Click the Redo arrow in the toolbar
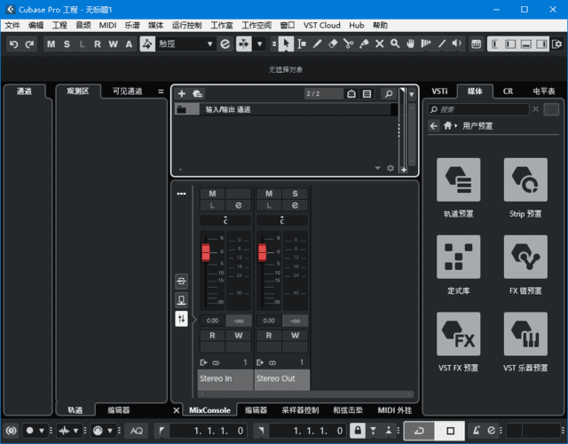The image size is (568, 444). click(29, 44)
